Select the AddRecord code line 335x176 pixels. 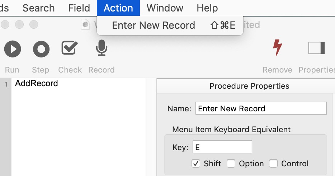click(x=36, y=83)
